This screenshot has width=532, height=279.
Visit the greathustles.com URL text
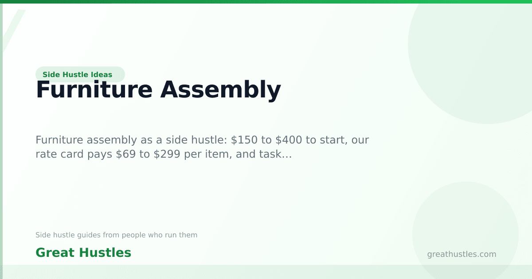click(x=462, y=254)
